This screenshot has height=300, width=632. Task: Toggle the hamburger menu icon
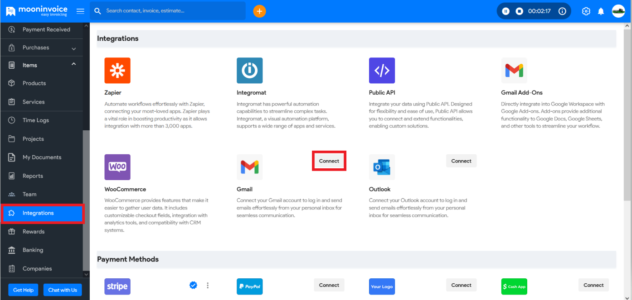tap(80, 11)
